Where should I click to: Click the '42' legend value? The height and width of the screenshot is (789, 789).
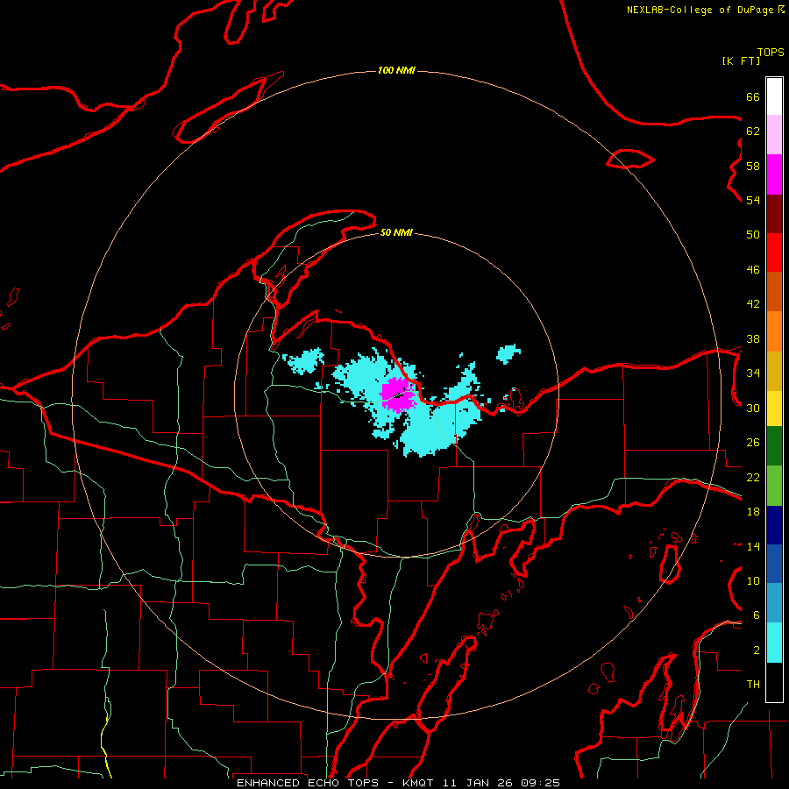753,304
